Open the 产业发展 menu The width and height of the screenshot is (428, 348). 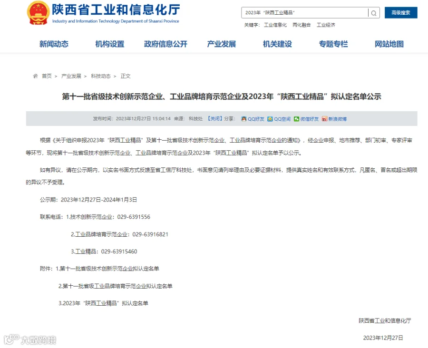point(221,44)
